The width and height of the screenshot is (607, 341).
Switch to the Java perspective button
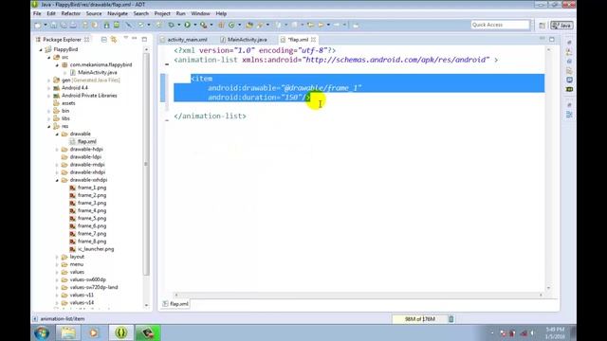(x=561, y=26)
